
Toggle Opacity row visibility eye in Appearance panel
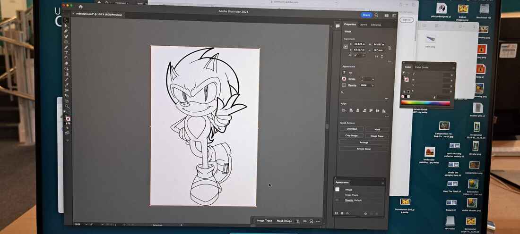coord(337,200)
